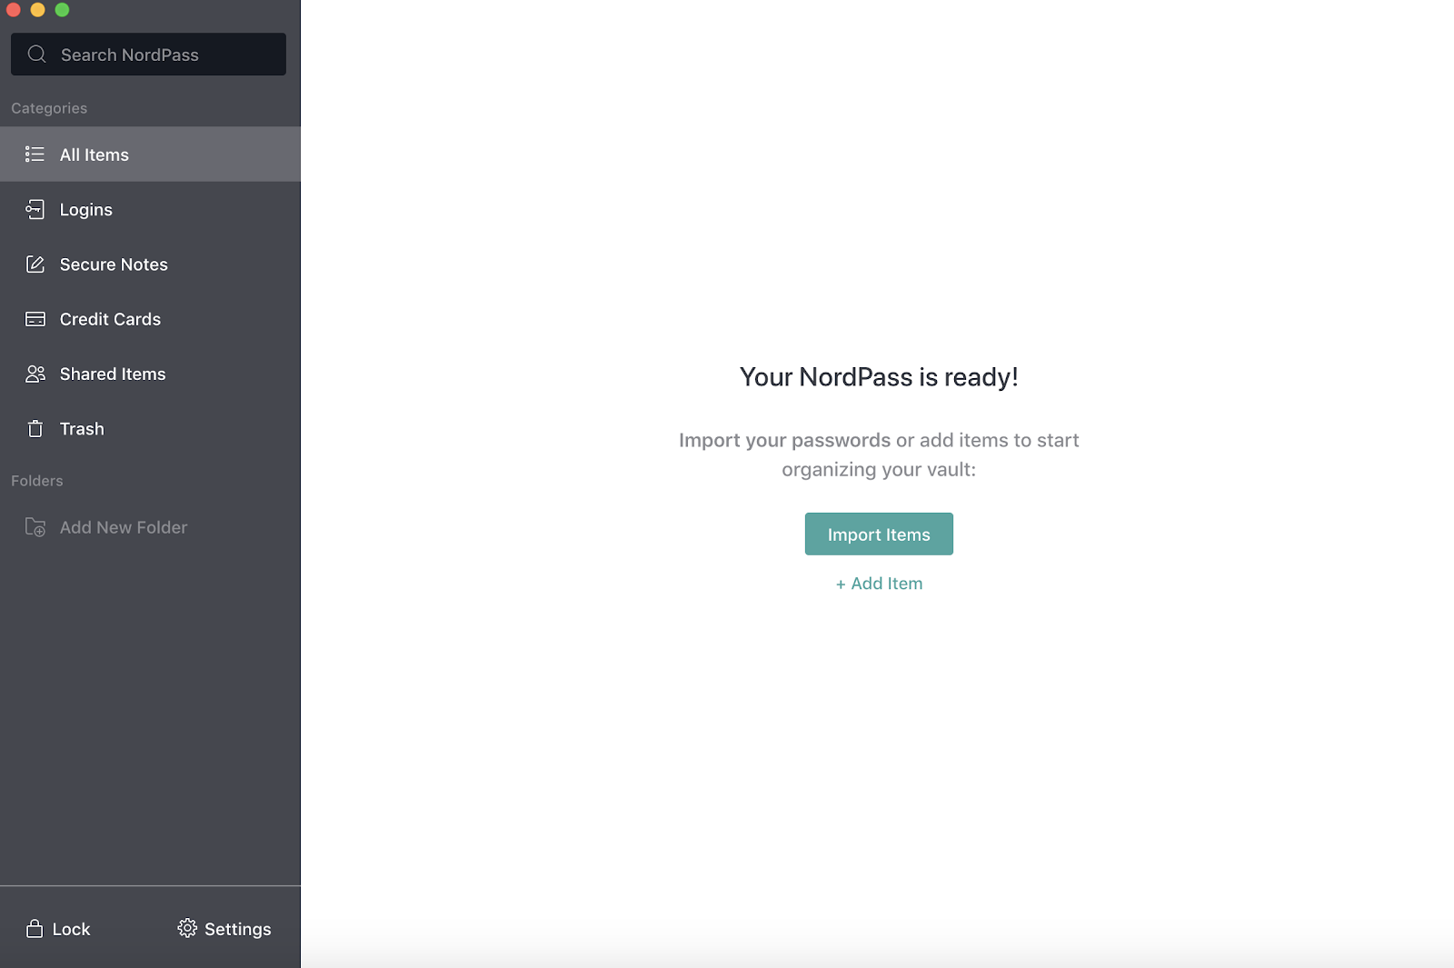Click the Logins key icon
This screenshot has width=1454, height=968.
point(35,210)
